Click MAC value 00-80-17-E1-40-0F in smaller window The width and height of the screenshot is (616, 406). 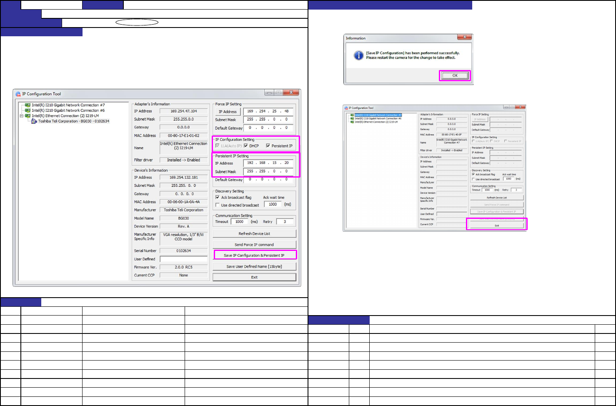click(452, 135)
